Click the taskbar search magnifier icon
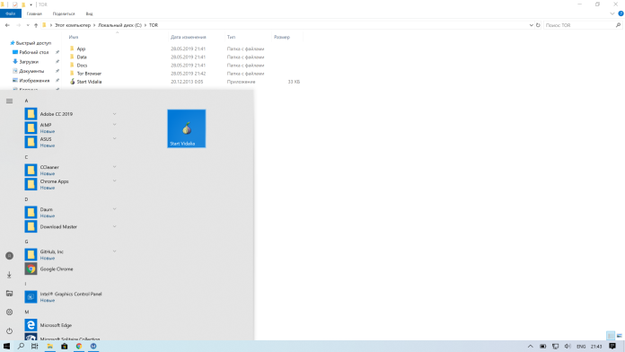This screenshot has height=352, width=625. pyautogui.click(x=21, y=347)
